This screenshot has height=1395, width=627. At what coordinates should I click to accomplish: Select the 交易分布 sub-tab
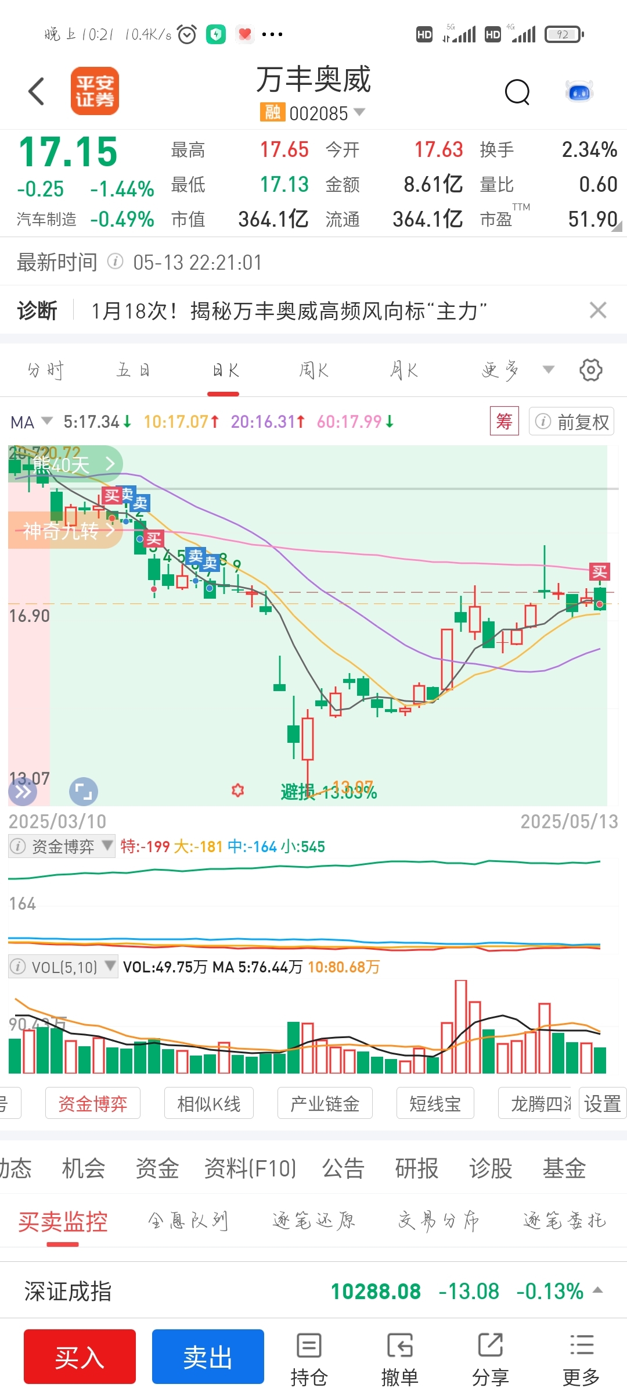439,1221
